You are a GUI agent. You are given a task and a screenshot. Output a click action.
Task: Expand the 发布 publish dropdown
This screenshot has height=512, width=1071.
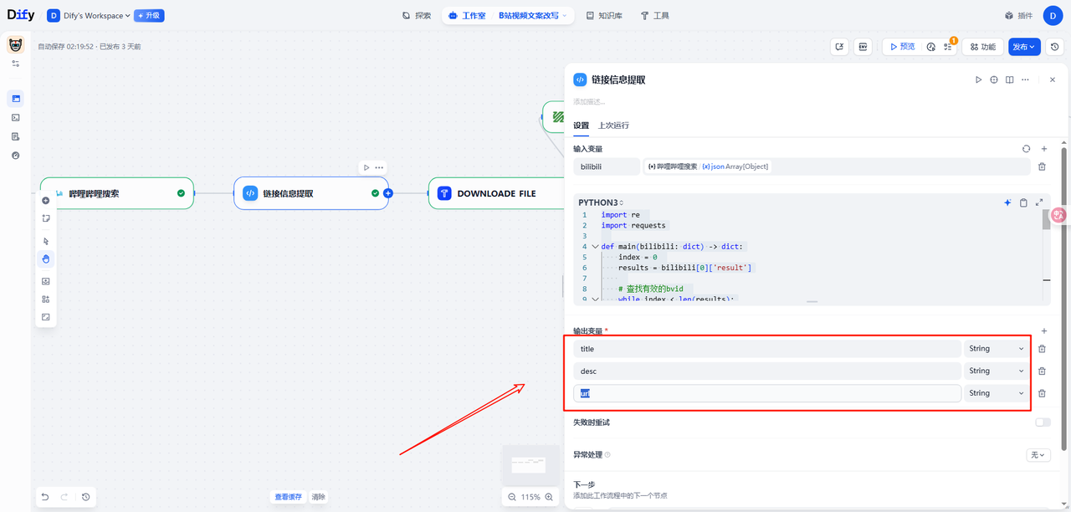pyautogui.click(x=1024, y=47)
